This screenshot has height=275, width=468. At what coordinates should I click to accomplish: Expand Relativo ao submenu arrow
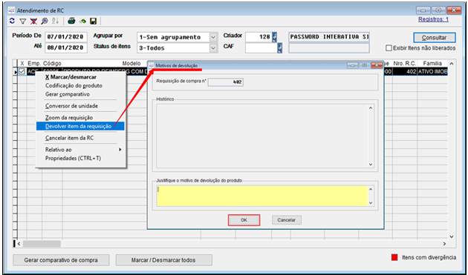[x=120, y=150]
